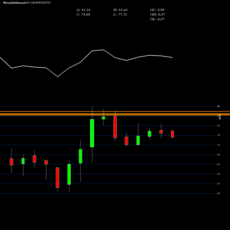Click the 69 price axis label

pos(218,155)
